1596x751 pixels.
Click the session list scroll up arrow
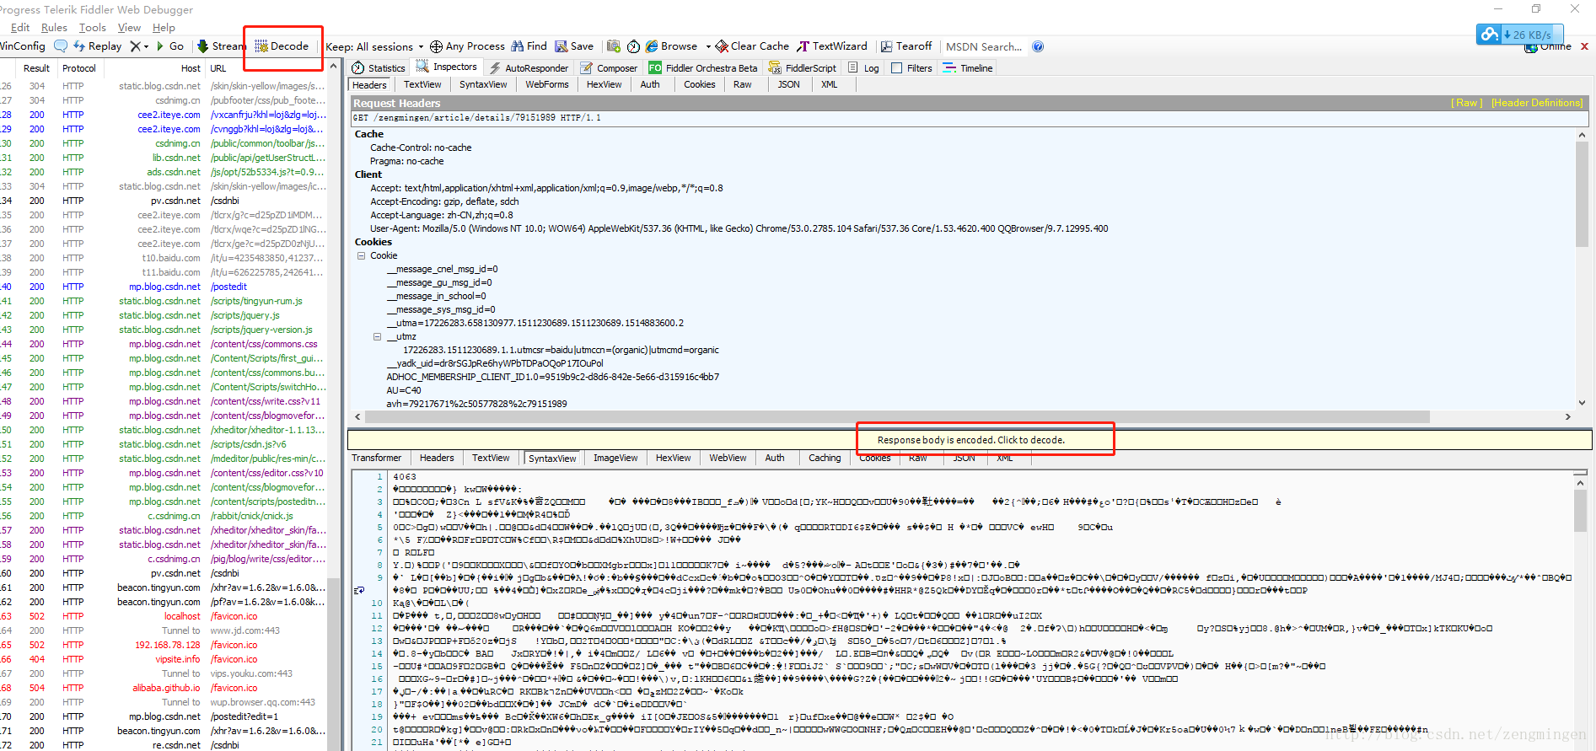333,67
